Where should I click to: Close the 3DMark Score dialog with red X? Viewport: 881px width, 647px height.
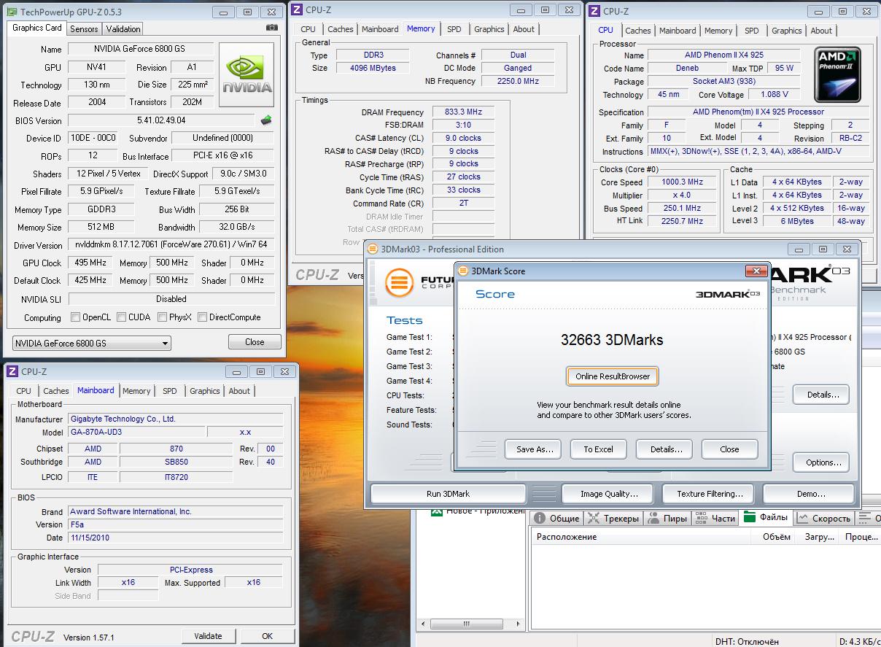756,271
